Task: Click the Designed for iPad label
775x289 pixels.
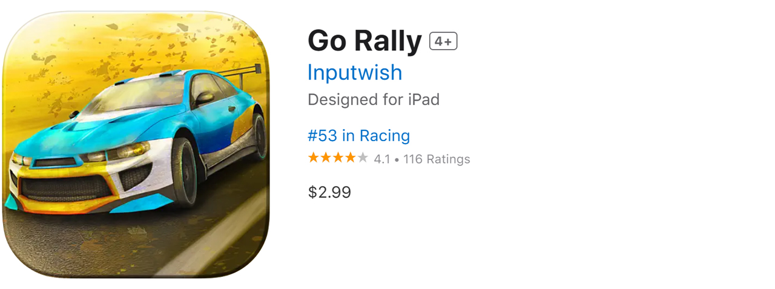Action: (374, 99)
